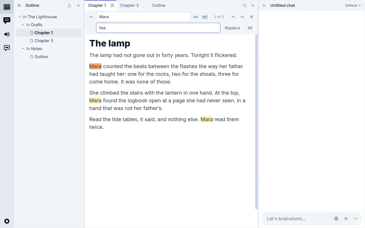This screenshot has height=228, width=365.
Task: Toggle whole word match option
Action: pos(205,17)
